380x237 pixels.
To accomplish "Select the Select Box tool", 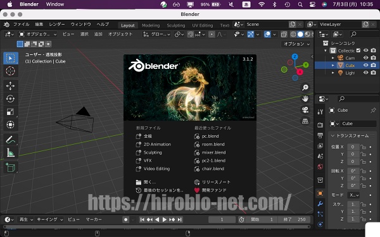I will tap(10, 58).
